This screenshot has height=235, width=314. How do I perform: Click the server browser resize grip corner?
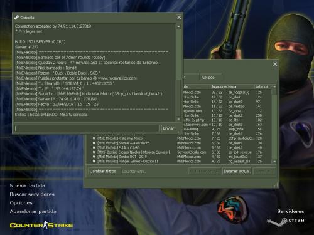click(276, 185)
